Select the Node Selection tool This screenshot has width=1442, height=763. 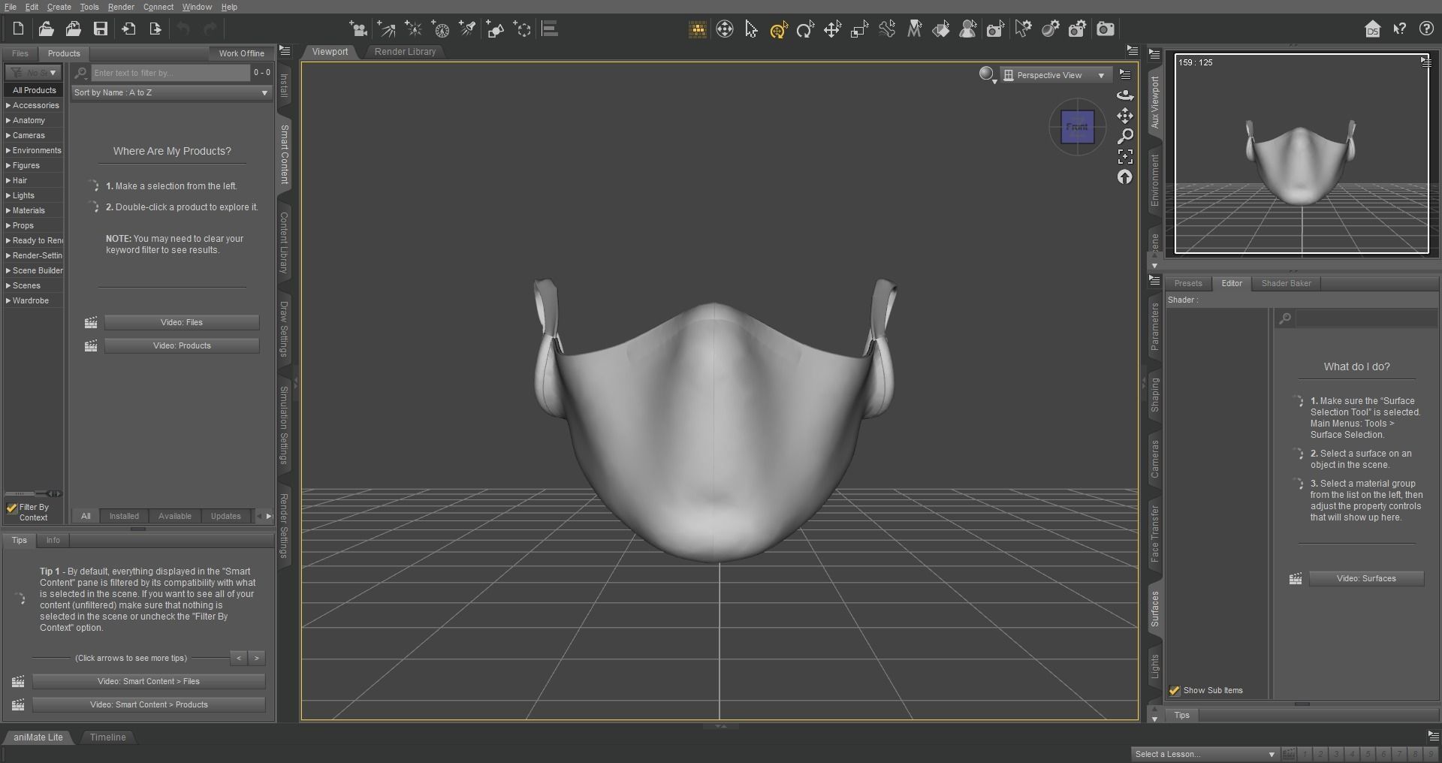750,30
